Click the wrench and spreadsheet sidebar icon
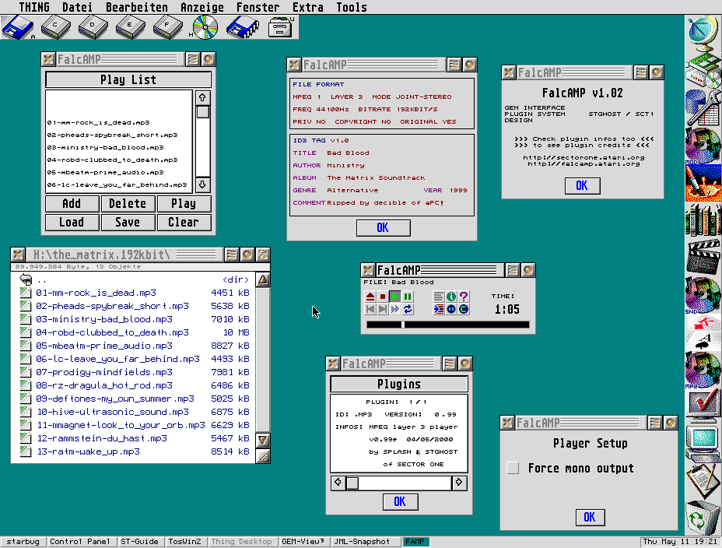This screenshot has width=722, height=548. (703, 107)
